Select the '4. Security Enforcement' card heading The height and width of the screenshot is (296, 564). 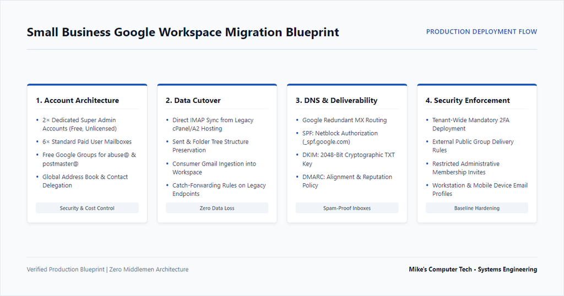coord(468,101)
